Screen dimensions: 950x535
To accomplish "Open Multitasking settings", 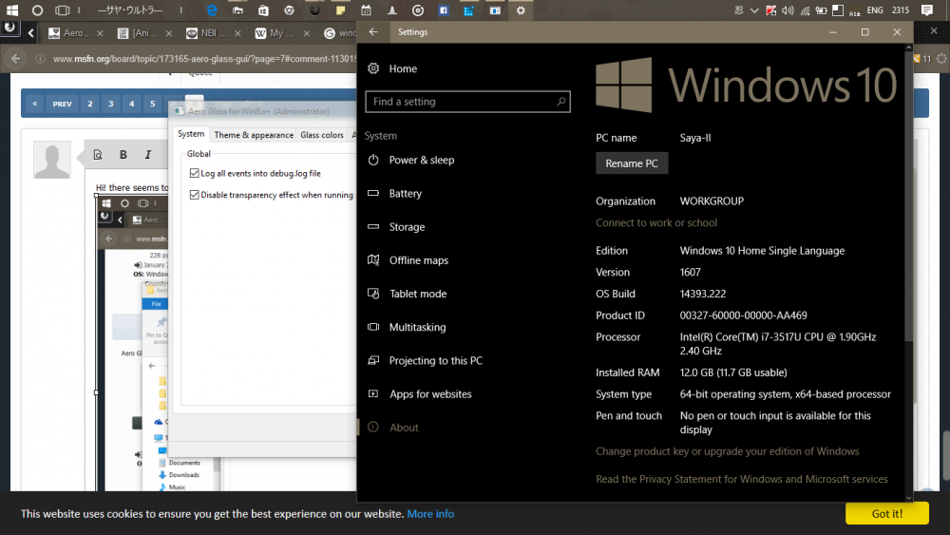I will point(407,327).
